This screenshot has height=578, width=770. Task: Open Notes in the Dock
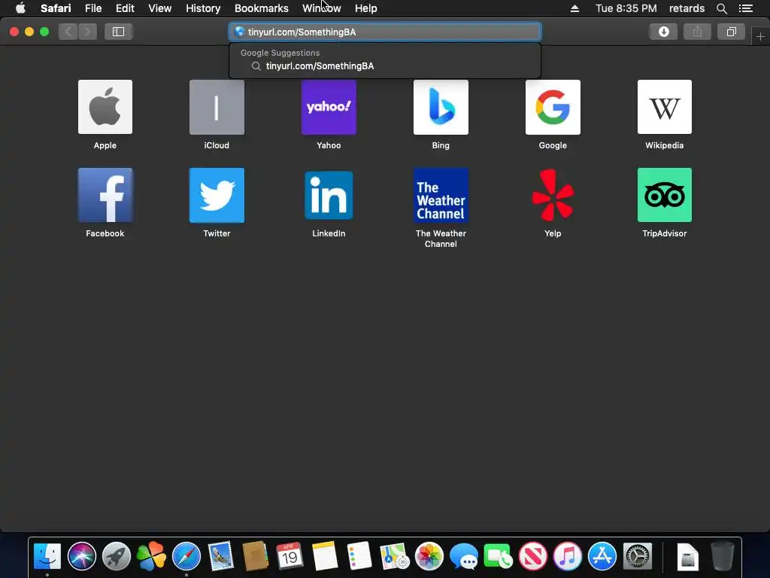325,556
